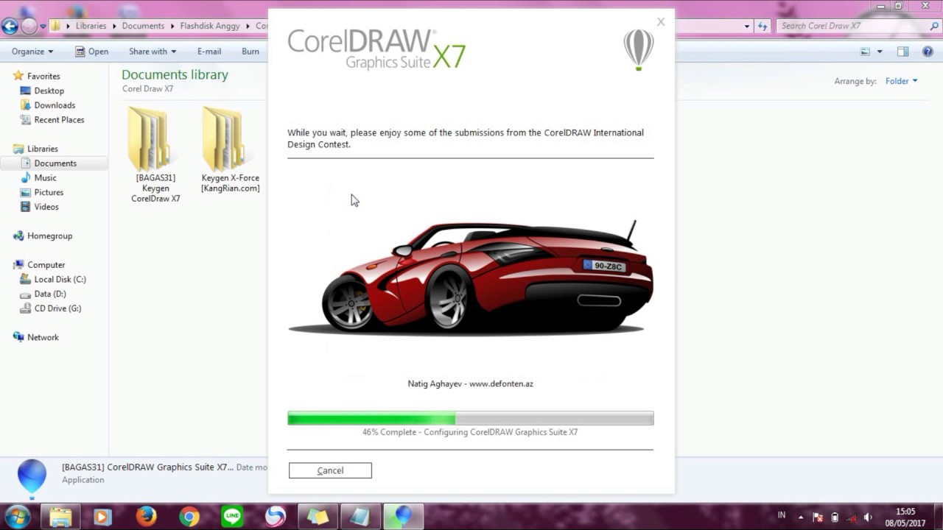Open network signal tray icon
The width and height of the screenshot is (943, 530).
851,517
